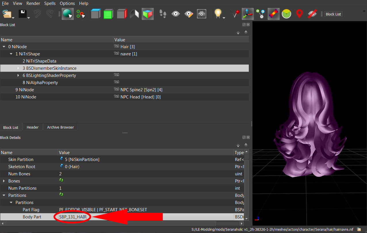Image resolution: width=367 pixels, height=233 pixels.
Task: Open dropdown arrow next to Save icon
Action: (x=29, y=18)
